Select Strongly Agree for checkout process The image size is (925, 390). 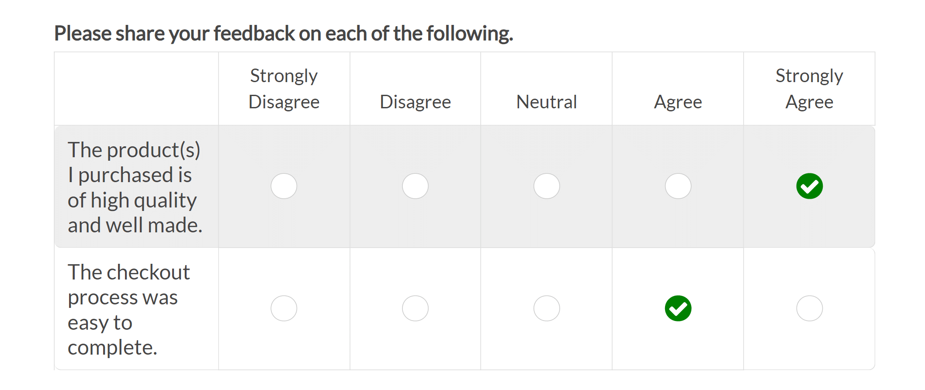(809, 308)
